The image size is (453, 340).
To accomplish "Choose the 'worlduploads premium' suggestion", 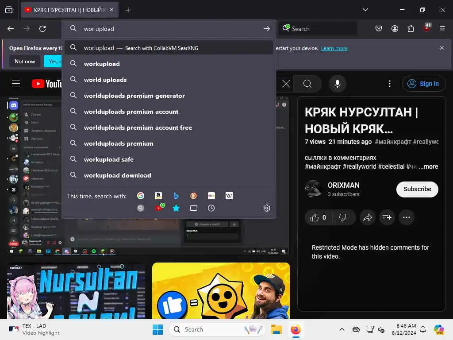I will pyautogui.click(x=169, y=143).
